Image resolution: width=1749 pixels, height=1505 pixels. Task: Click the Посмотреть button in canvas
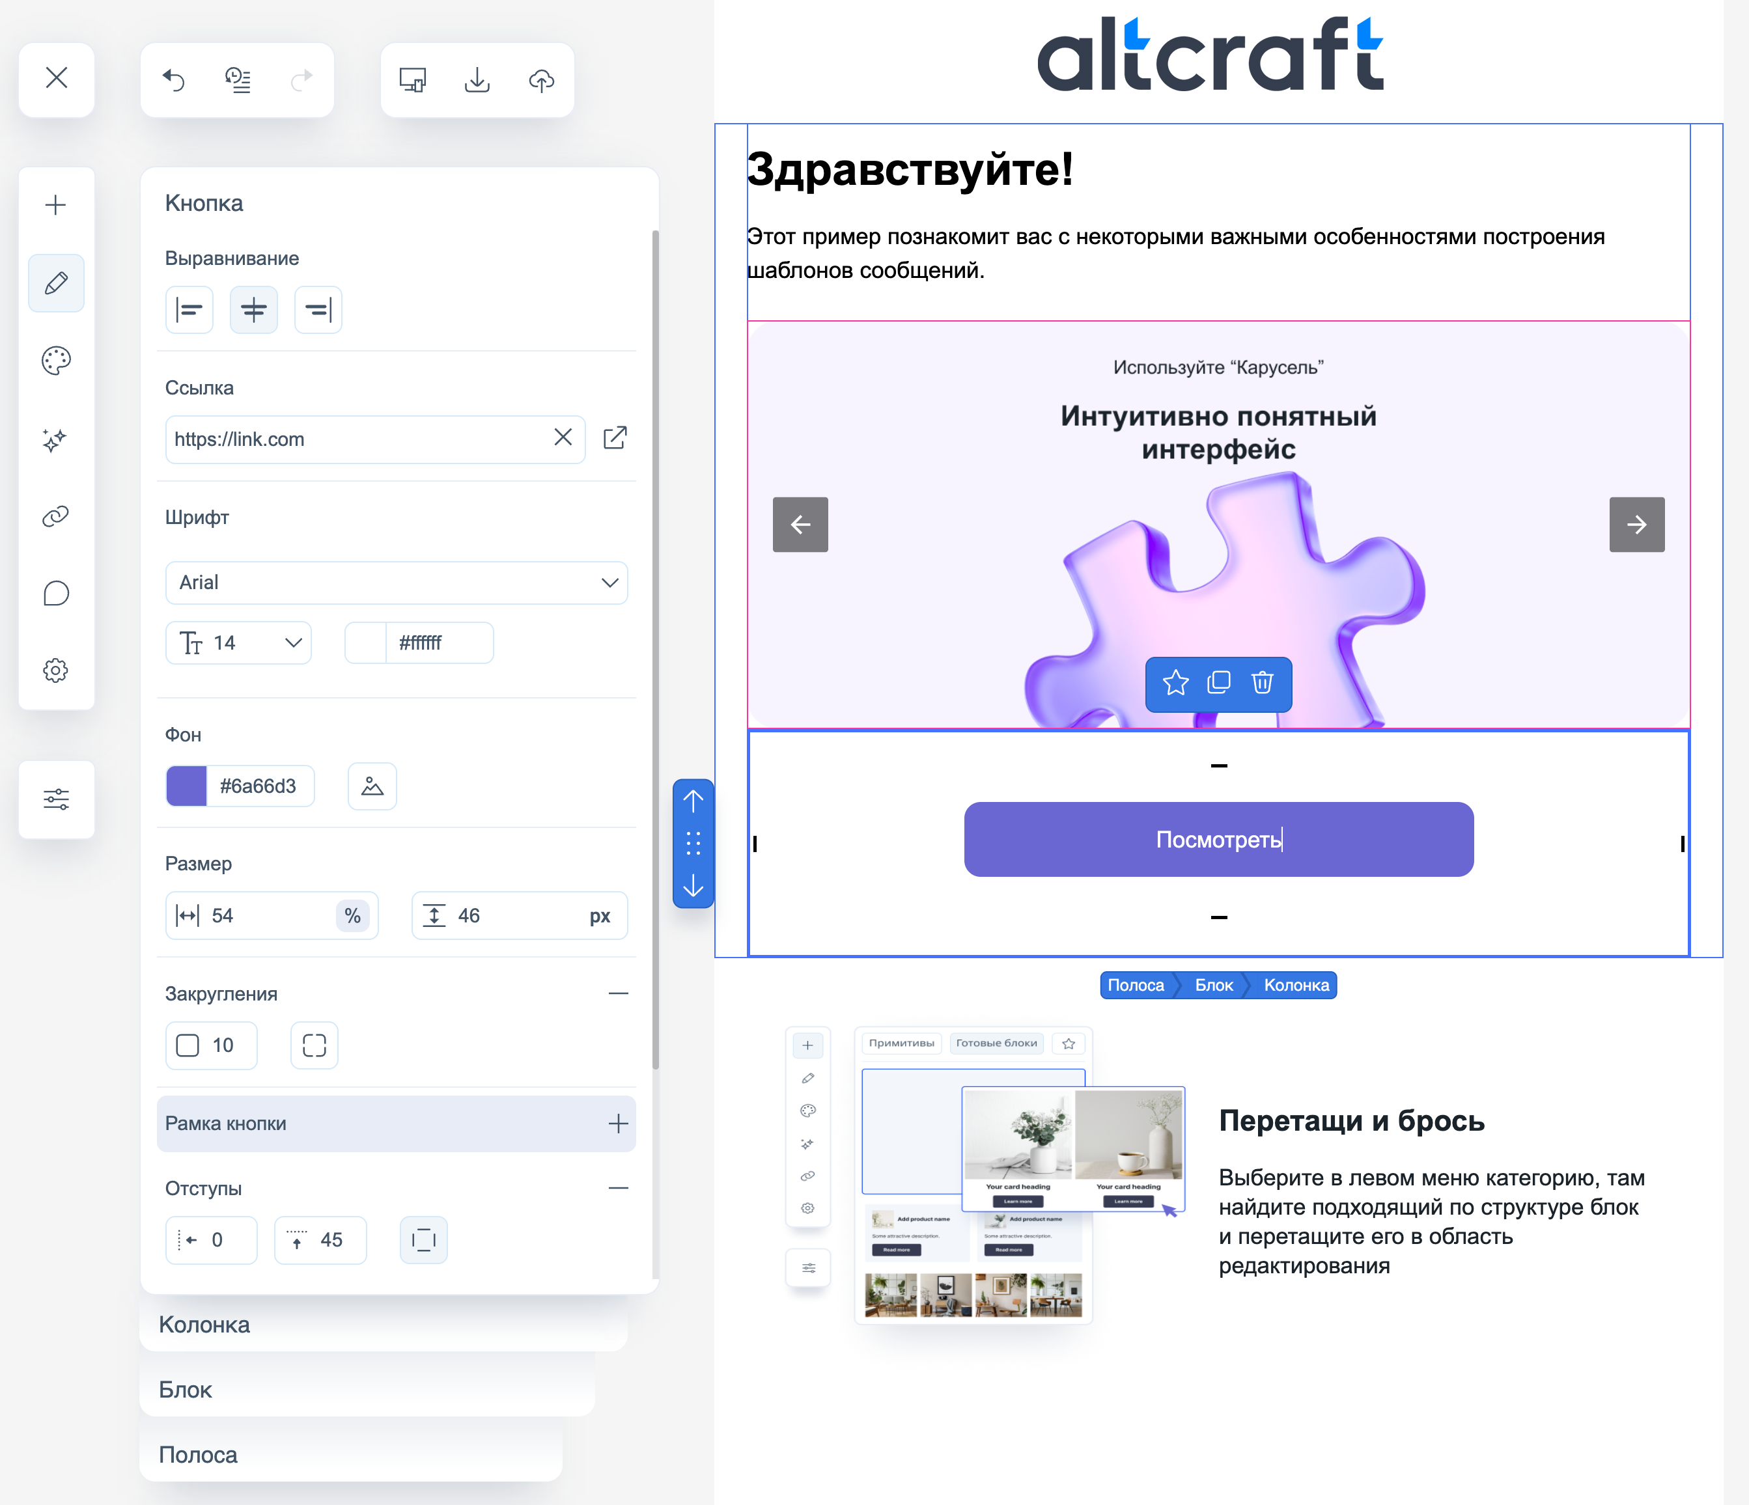point(1218,839)
